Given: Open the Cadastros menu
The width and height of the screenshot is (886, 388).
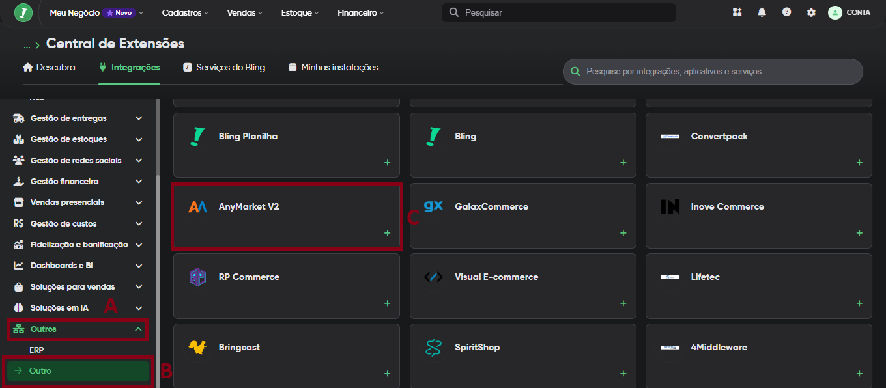Looking at the screenshot, I should point(185,12).
